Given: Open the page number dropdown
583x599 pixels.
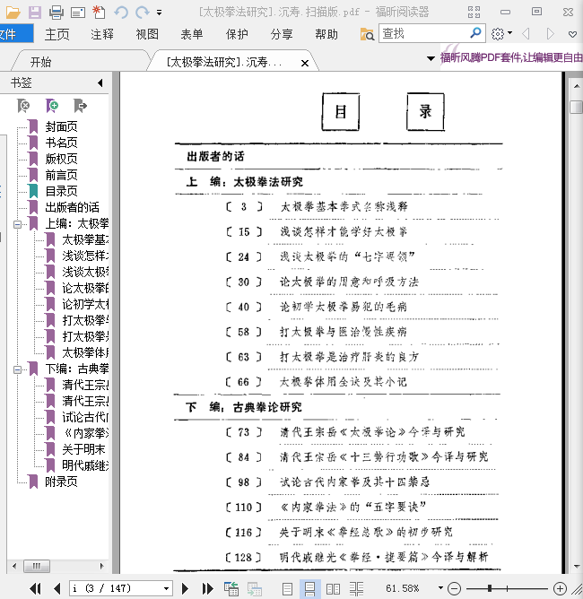Looking at the screenshot, I should point(166,588).
